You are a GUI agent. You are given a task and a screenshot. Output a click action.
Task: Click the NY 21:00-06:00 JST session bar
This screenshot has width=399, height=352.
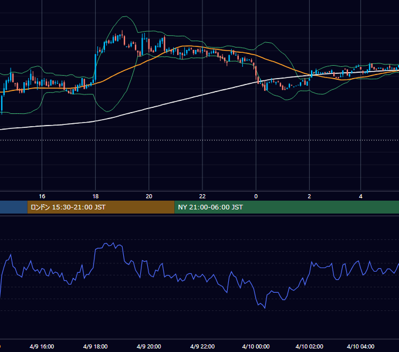[x=286, y=207]
